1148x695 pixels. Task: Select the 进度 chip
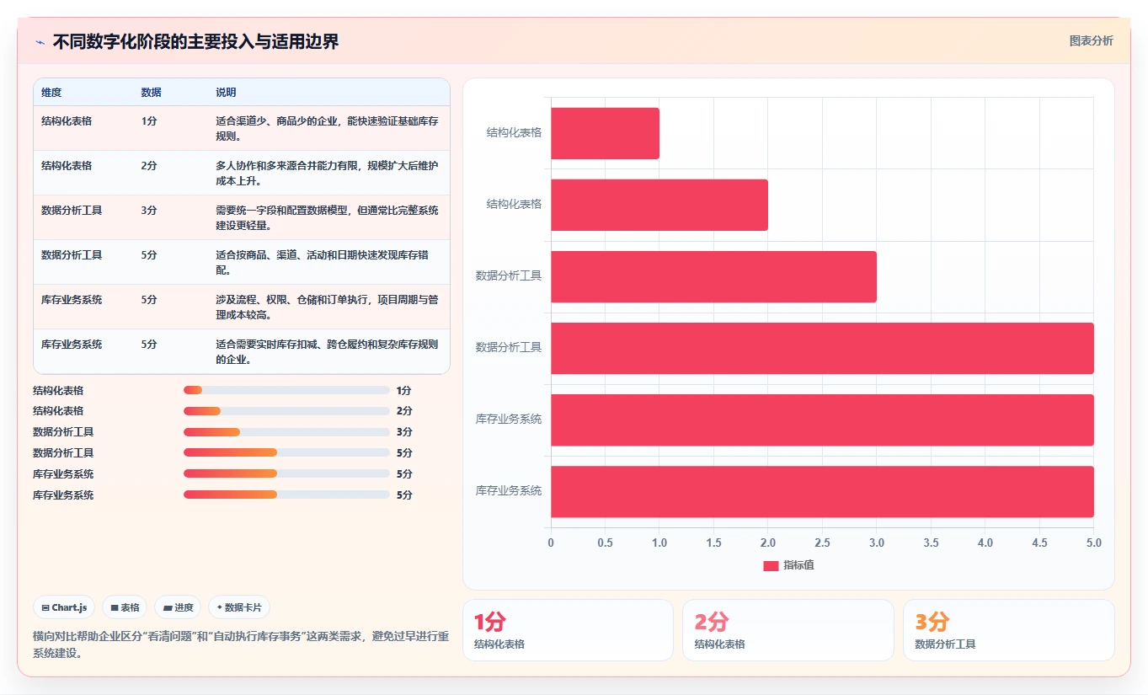[178, 607]
